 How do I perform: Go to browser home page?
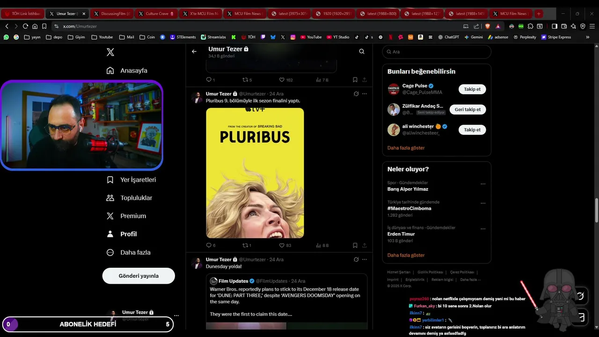tap(35, 26)
